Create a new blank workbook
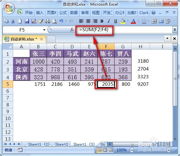The width and height of the screenshot is (180, 156). coord(20,21)
